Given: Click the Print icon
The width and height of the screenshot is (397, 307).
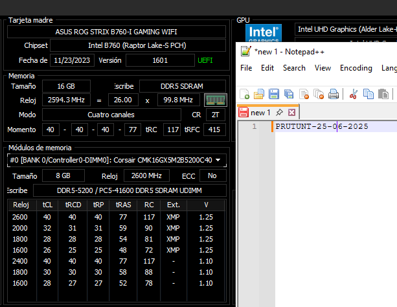Looking at the screenshot, I should click(x=334, y=94).
